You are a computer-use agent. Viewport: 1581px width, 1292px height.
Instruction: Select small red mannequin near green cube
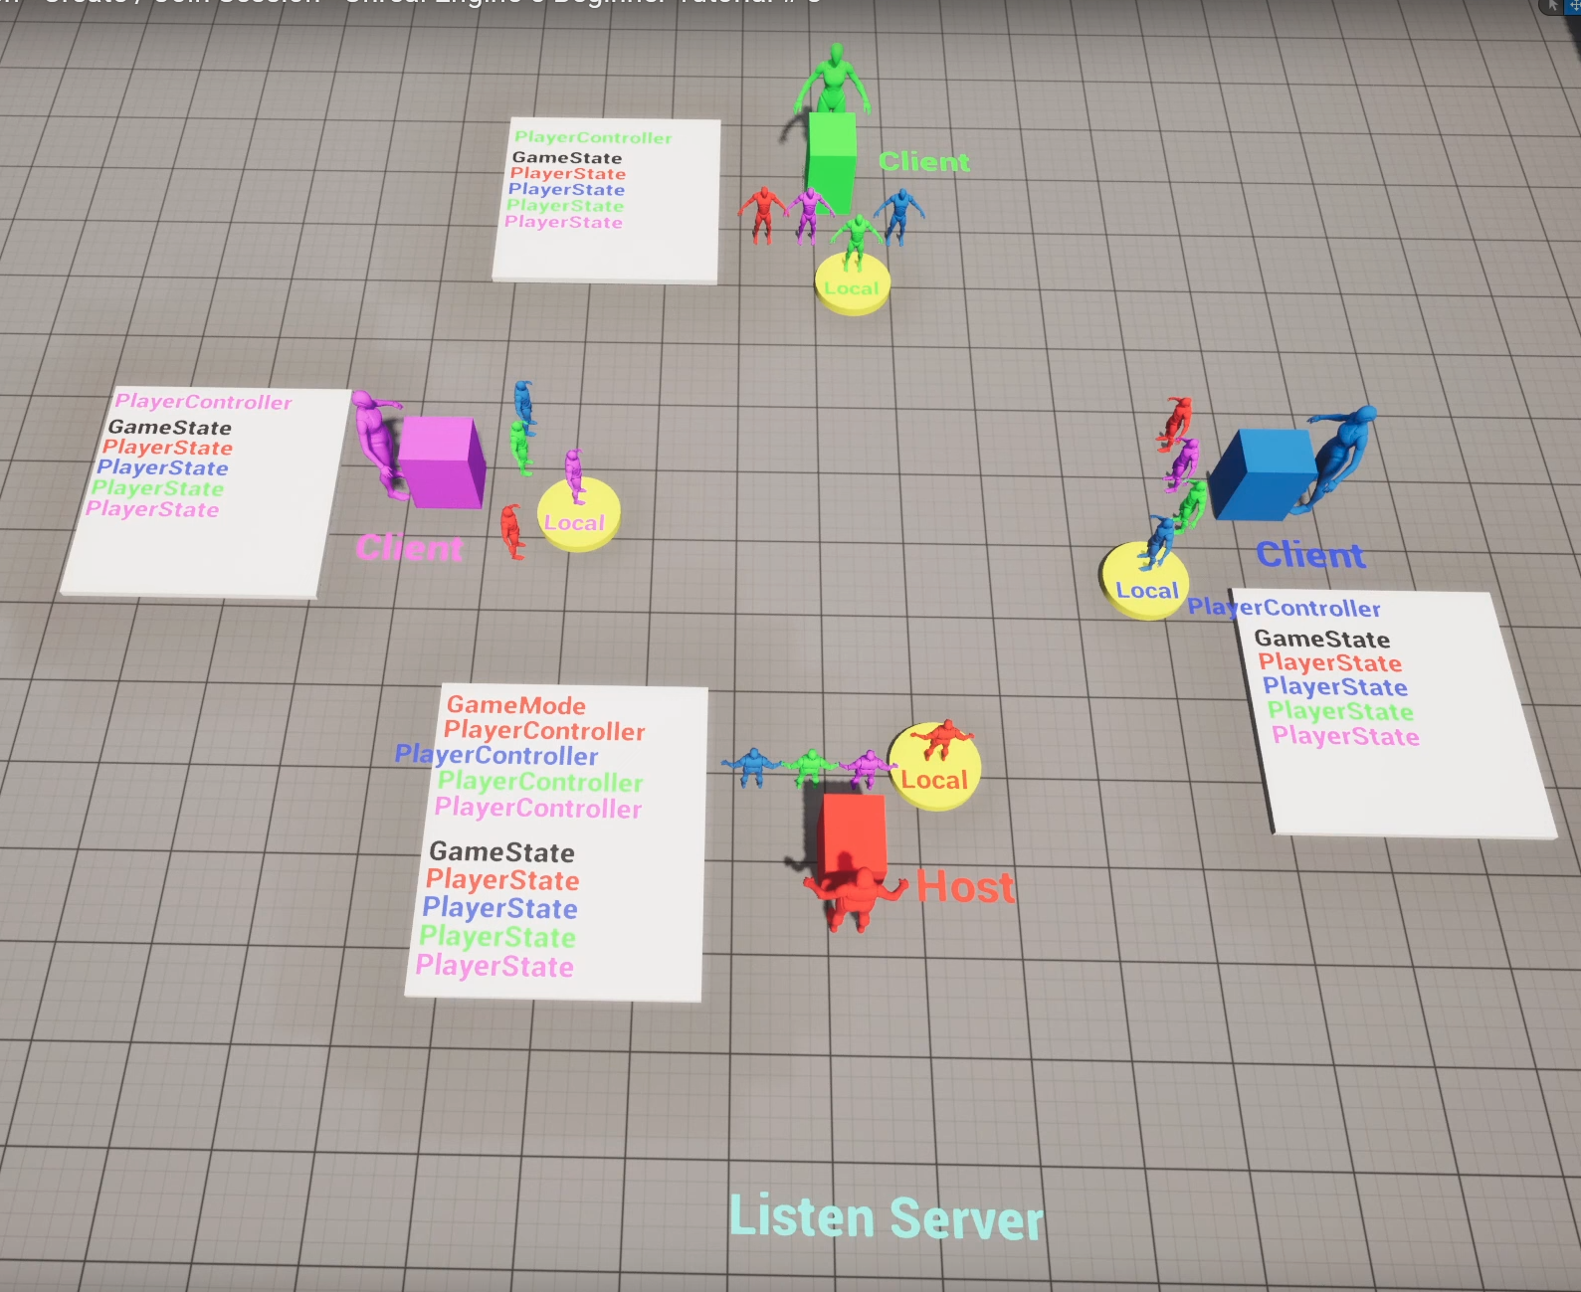762,215
